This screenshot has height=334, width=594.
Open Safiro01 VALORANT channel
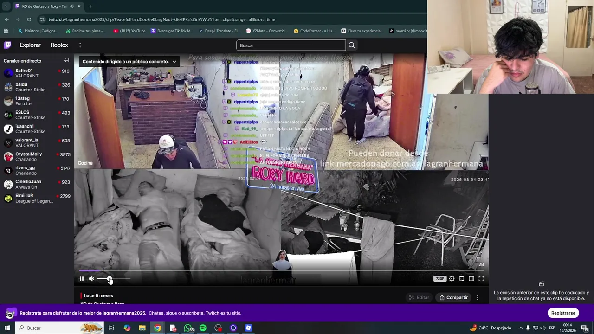click(37, 73)
